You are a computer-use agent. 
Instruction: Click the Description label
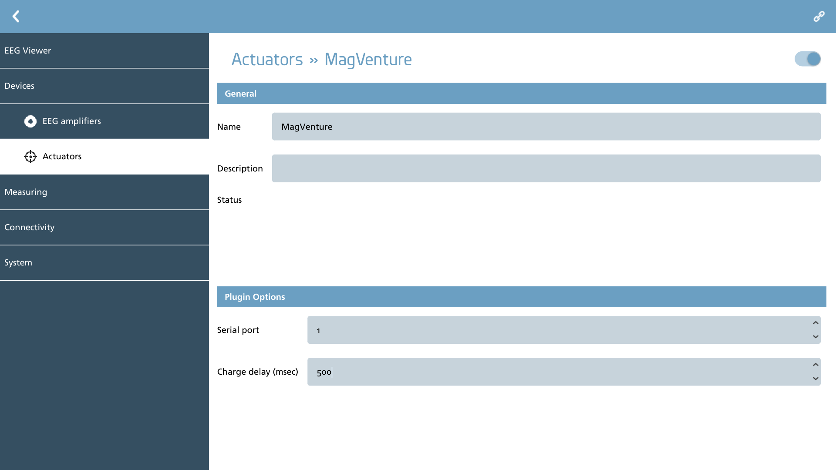(240, 168)
